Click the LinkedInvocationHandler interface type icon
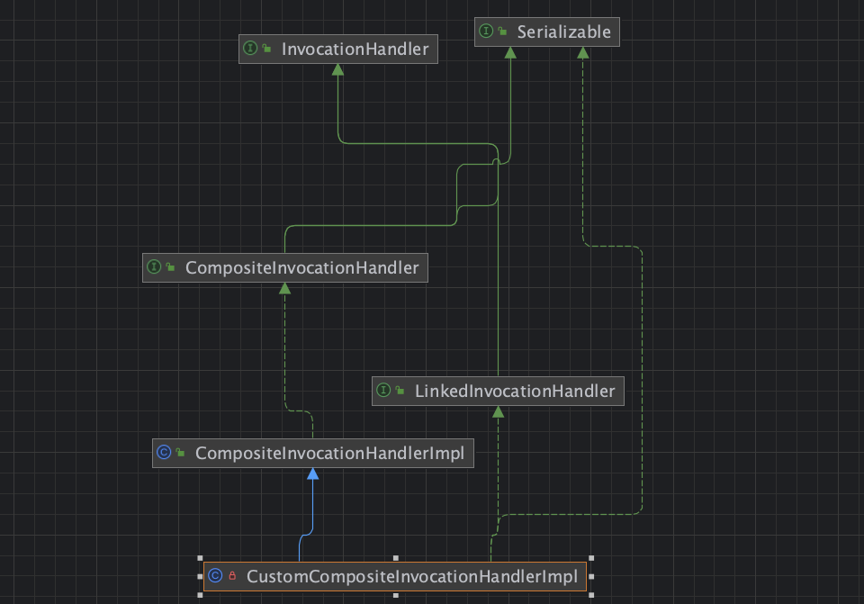864x604 pixels. coord(383,391)
